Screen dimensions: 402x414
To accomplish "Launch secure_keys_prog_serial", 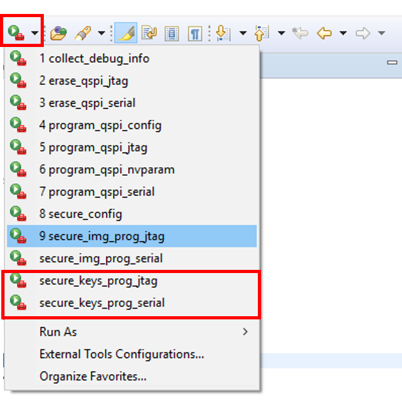I will point(132,303).
